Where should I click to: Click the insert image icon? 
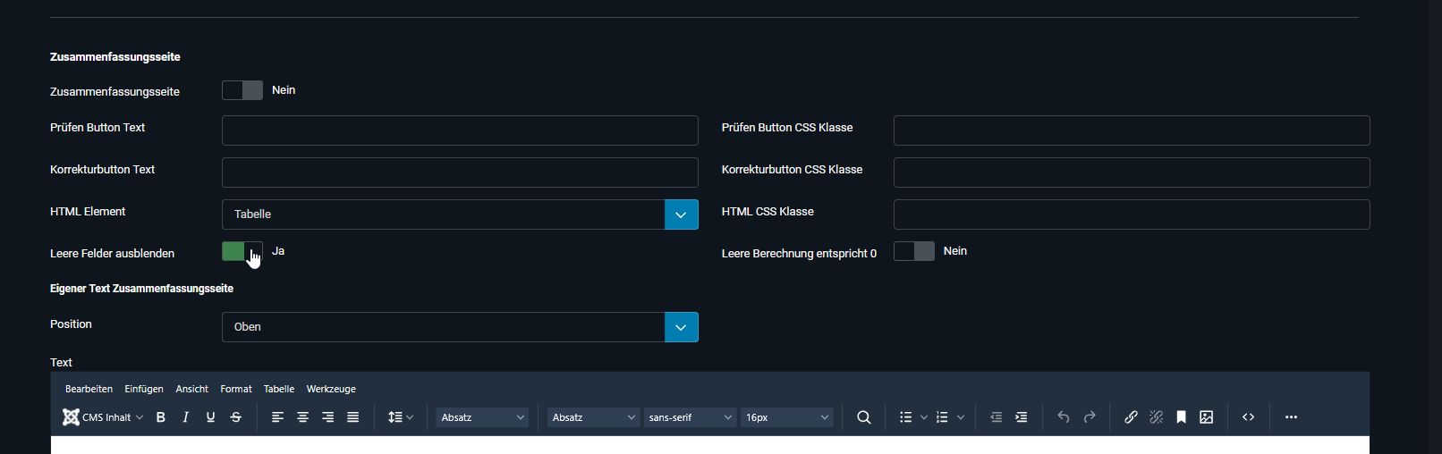pyautogui.click(x=1206, y=417)
